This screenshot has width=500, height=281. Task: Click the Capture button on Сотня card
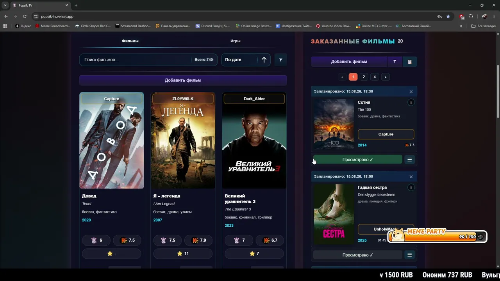pyautogui.click(x=386, y=134)
